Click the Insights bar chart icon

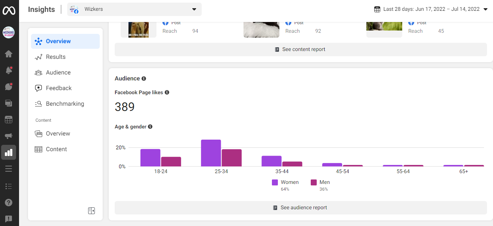(9, 152)
